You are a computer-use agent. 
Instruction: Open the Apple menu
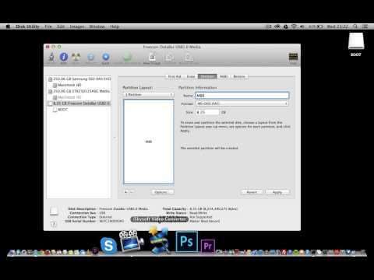click(8, 26)
